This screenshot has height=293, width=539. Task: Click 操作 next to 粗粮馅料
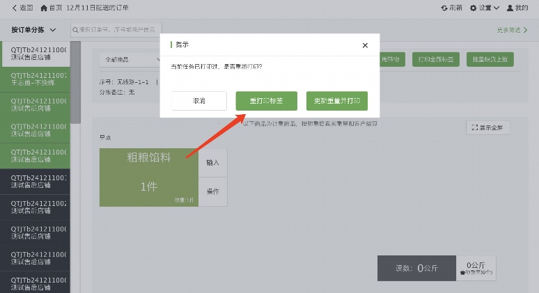pos(213,191)
